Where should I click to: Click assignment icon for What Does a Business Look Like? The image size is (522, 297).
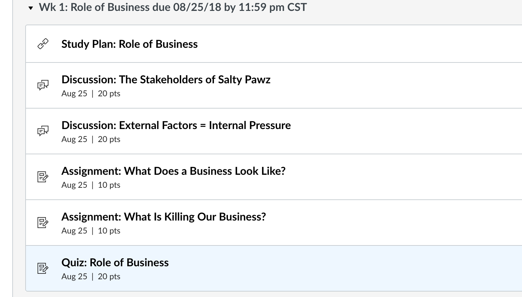click(43, 177)
